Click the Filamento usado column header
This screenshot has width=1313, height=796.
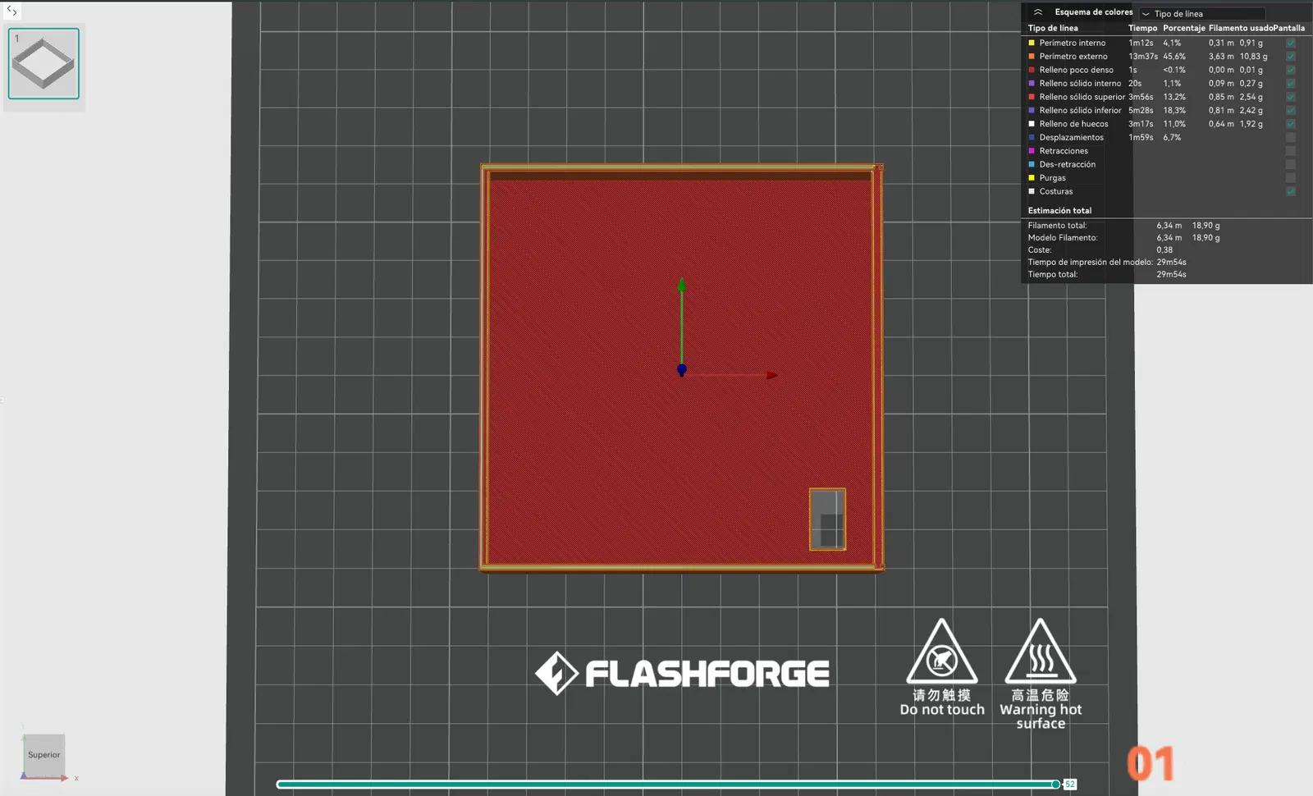click(1241, 28)
